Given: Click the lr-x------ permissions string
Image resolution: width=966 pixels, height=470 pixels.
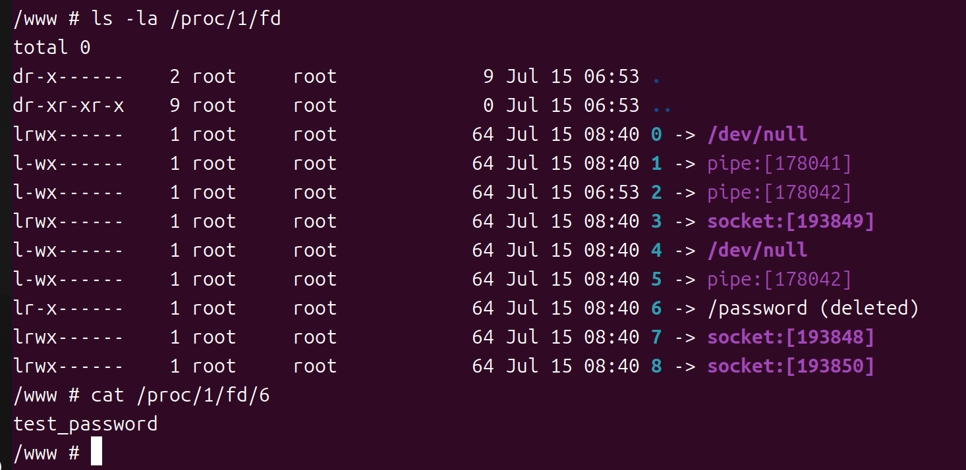Looking at the screenshot, I should (x=69, y=308).
